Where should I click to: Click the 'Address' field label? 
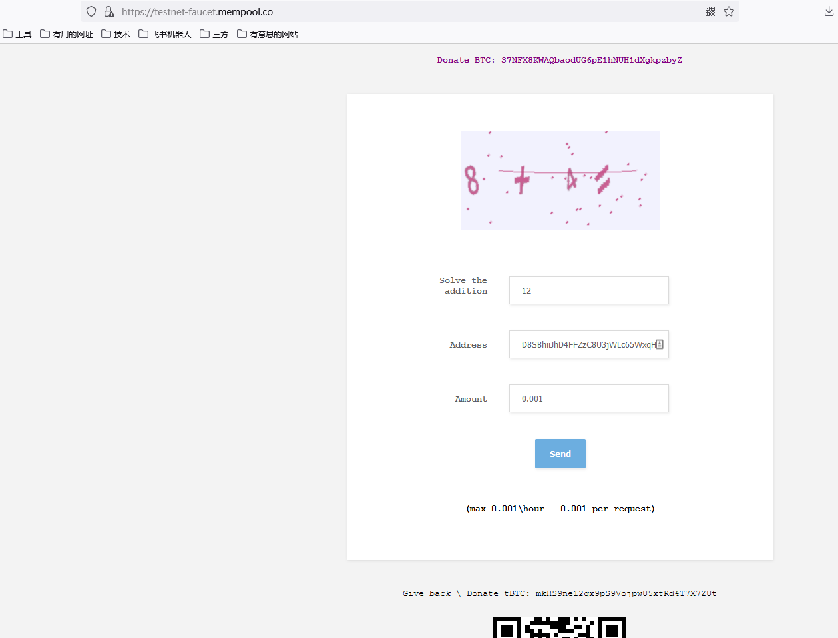point(469,345)
